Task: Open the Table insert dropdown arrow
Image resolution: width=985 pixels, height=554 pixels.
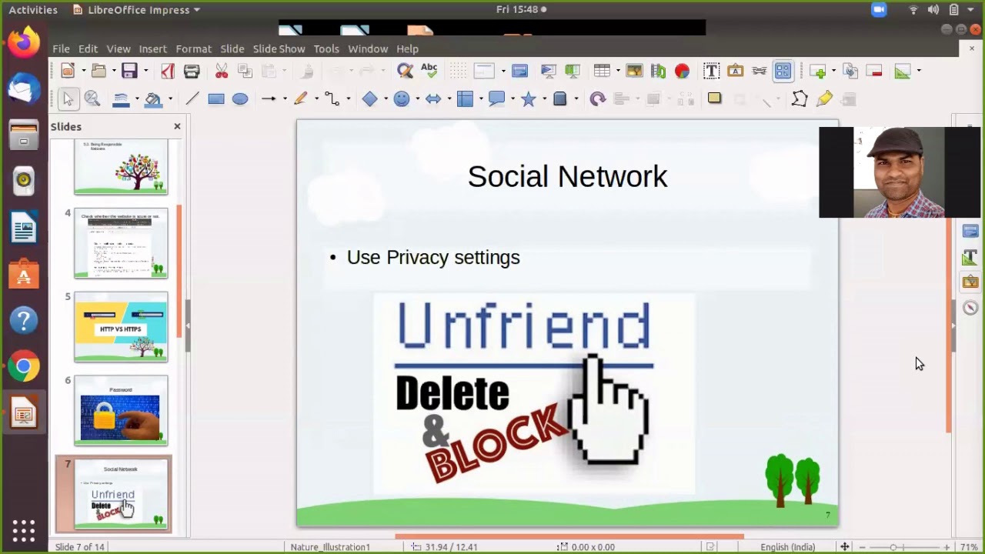Action: [617, 71]
